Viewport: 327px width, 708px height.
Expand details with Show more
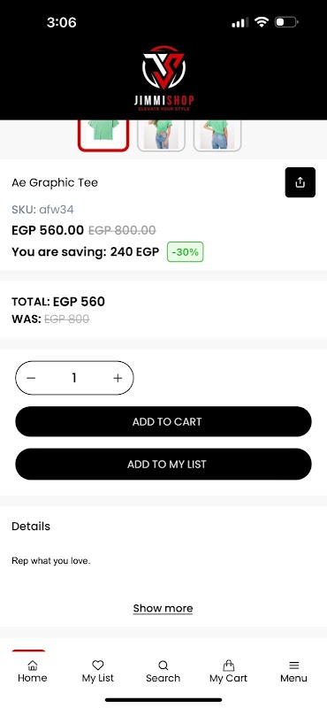[x=163, y=608]
